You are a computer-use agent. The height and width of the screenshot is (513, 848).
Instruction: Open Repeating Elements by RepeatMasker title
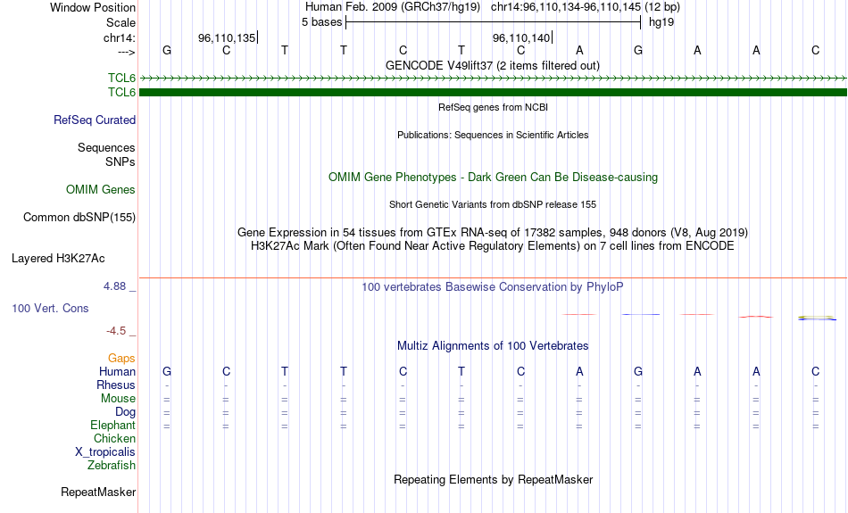pos(494,480)
